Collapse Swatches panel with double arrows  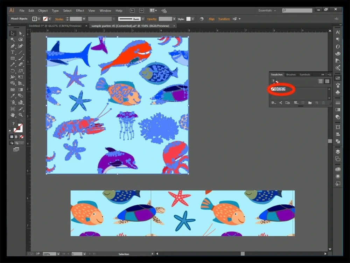323,74
